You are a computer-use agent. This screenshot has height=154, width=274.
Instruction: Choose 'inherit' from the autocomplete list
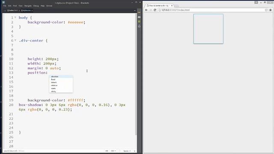[x=61, y=83]
